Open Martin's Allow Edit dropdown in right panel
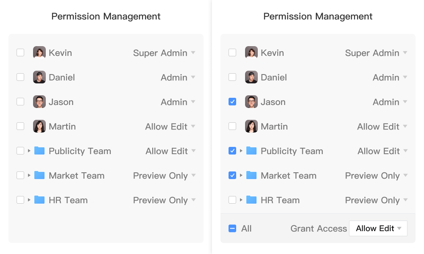 (x=382, y=127)
